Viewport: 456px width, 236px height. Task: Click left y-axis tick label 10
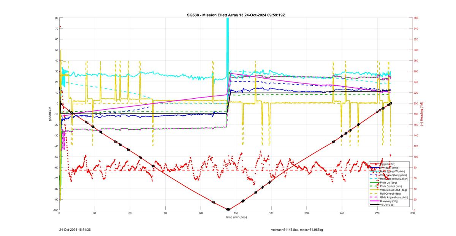click(57, 93)
